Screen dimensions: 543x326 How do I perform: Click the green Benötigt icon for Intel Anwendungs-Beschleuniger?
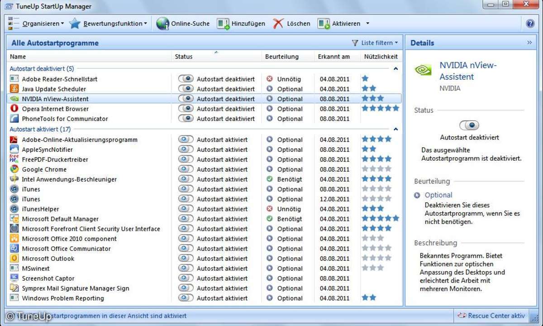pos(270,179)
